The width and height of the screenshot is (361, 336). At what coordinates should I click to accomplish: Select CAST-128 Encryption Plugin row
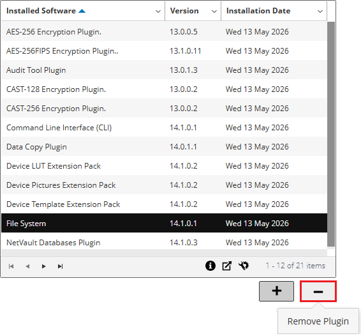coord(164,89)
